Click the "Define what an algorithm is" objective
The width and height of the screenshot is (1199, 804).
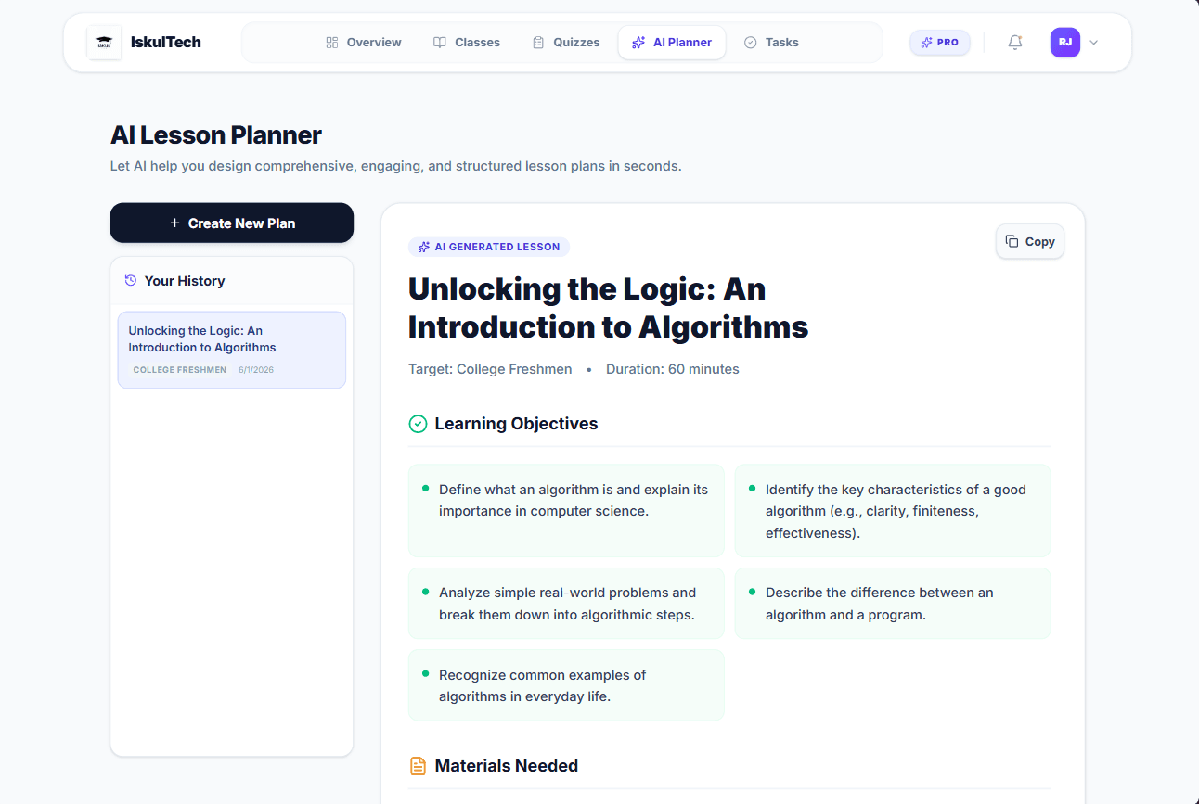pos(566,511)
